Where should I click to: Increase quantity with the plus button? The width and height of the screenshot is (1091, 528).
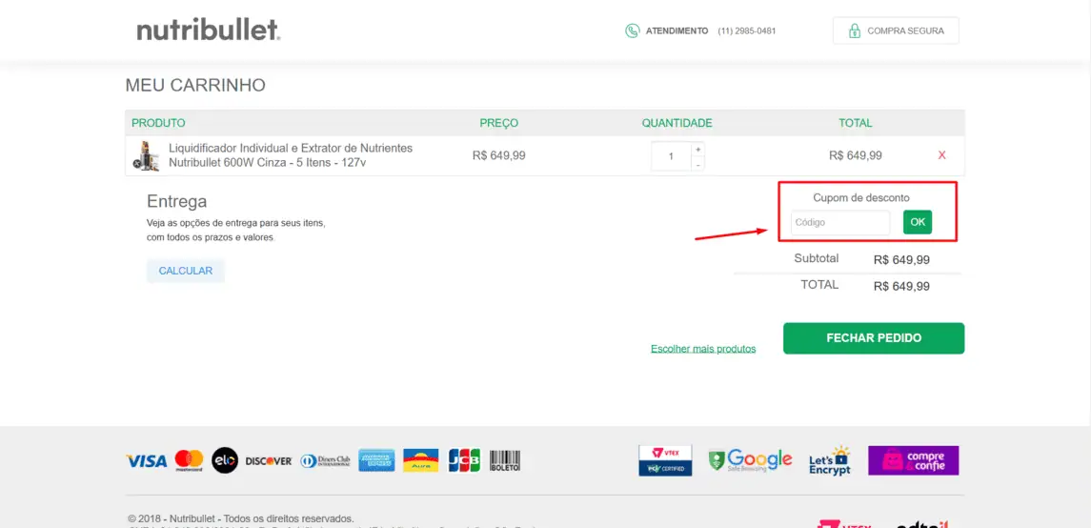[x=697, y=150]
